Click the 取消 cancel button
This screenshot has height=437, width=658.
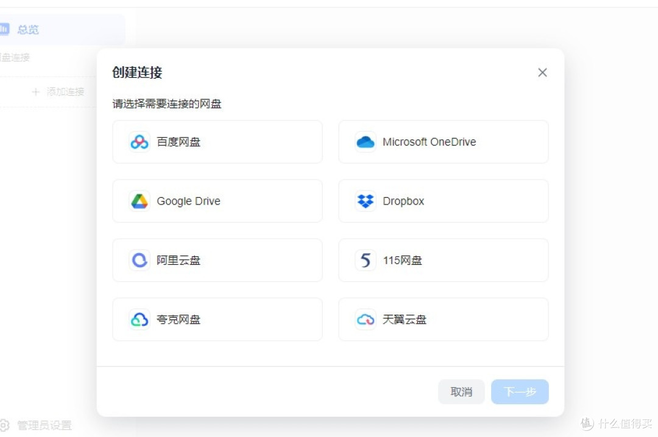(461, 392)
